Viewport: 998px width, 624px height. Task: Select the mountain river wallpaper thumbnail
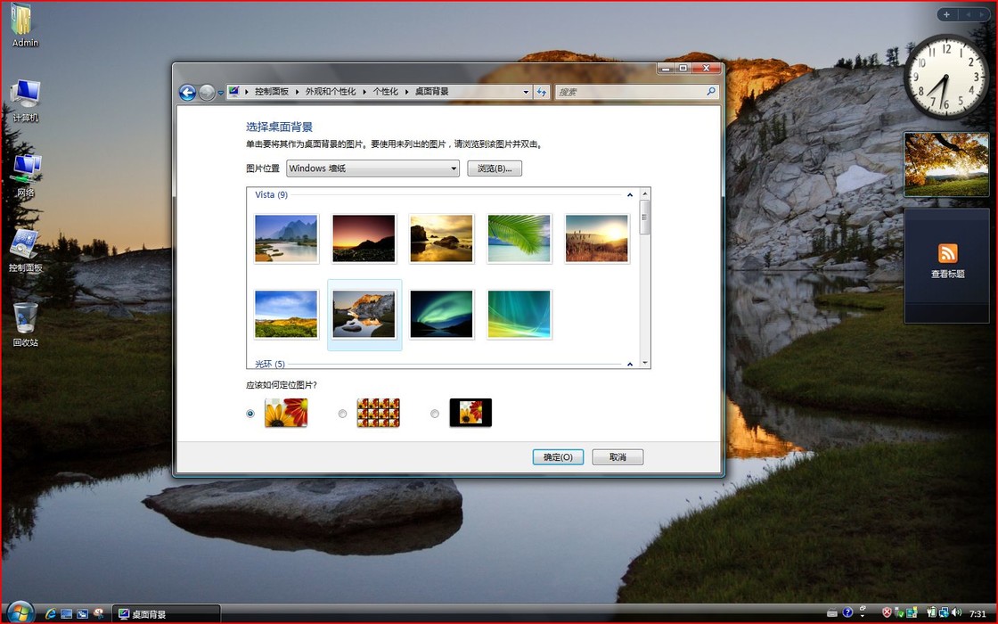click(286, 239)
